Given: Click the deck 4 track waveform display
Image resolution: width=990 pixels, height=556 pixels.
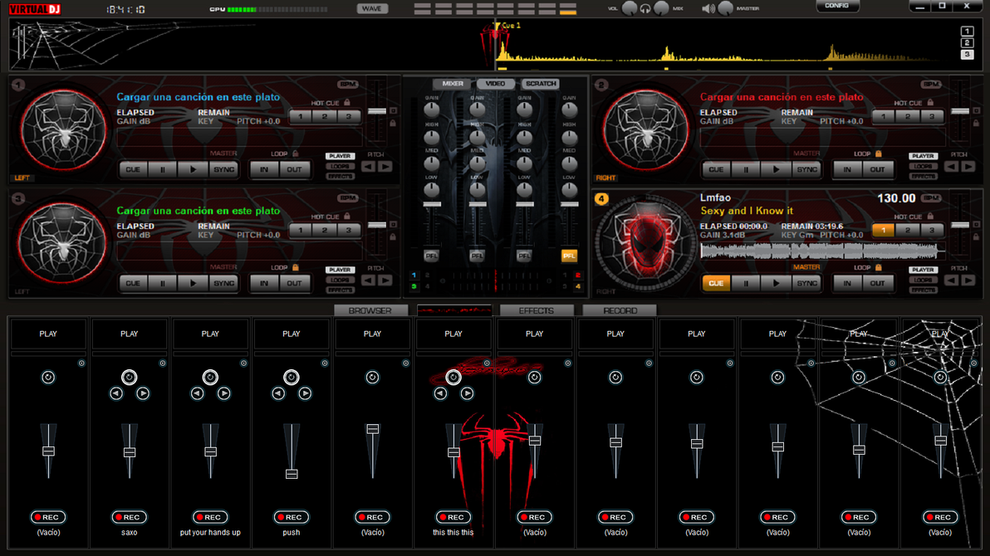Looking at the screenshot, I should point(822,251).
